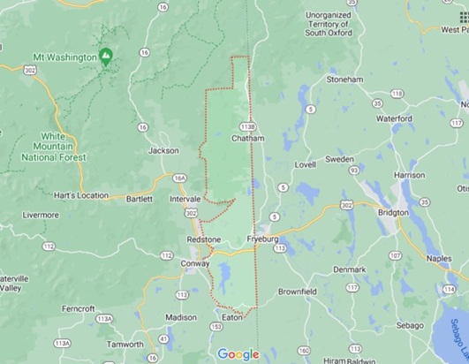Click the White Mountain National Forest label
469x364 pixels.
pyautogui.click(x=54, y=147)
